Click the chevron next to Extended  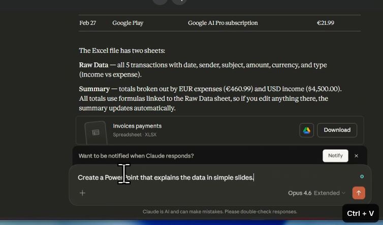point(343,193)
